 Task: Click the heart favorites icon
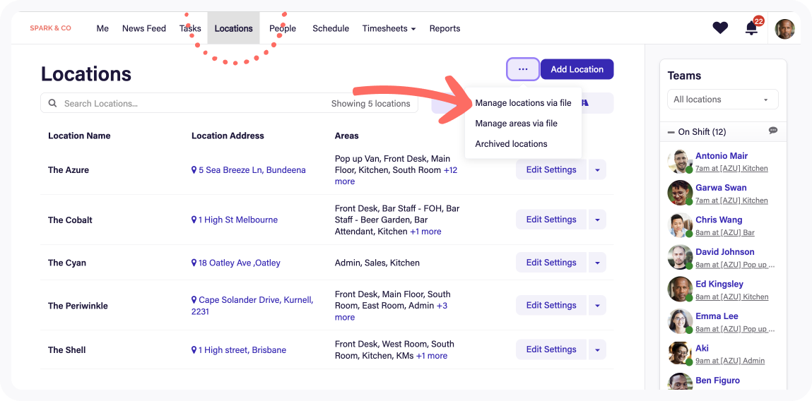tap(720, 28)
